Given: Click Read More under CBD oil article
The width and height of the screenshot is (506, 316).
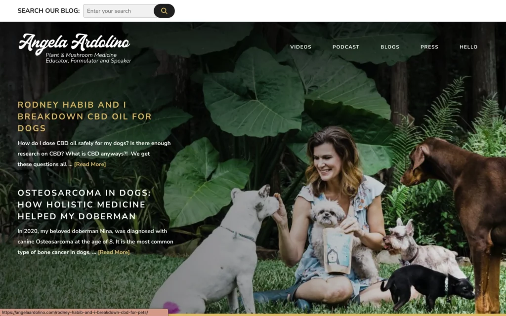Looking at the screenshot, I should click(x=90, y=164).
